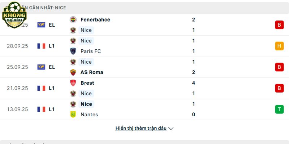This screenshot has width=289, height=144.
Task: Click the Europa League flag on 25.09.25 match
Action: [x=41, y=67]
